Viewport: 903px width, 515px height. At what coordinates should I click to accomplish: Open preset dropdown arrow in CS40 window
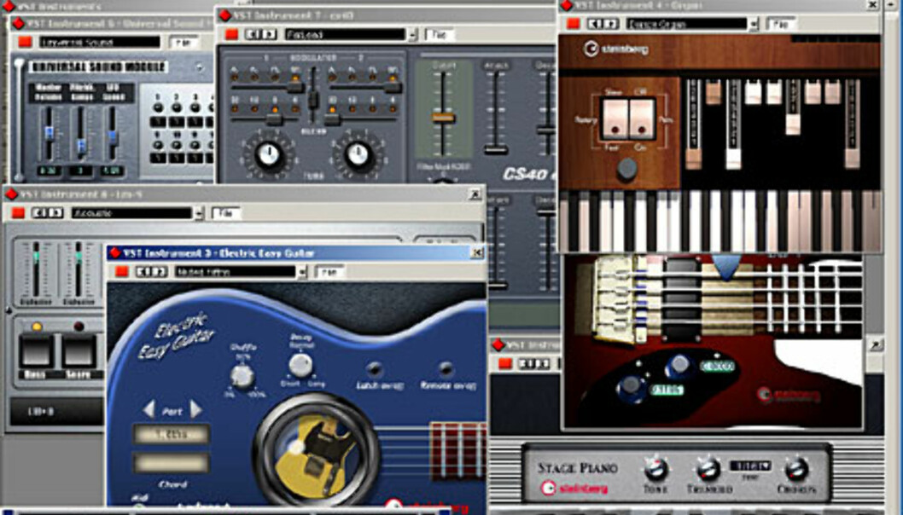(x=412, y=35)
